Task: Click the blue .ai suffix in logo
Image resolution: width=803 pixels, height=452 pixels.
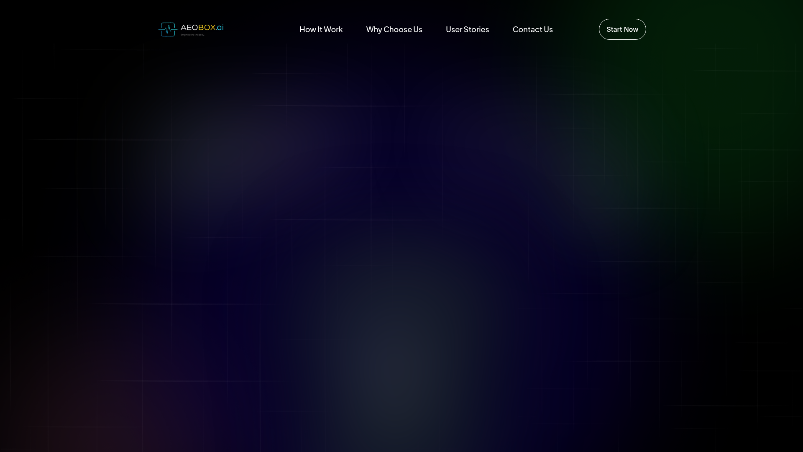Action: tap(220, 28)
